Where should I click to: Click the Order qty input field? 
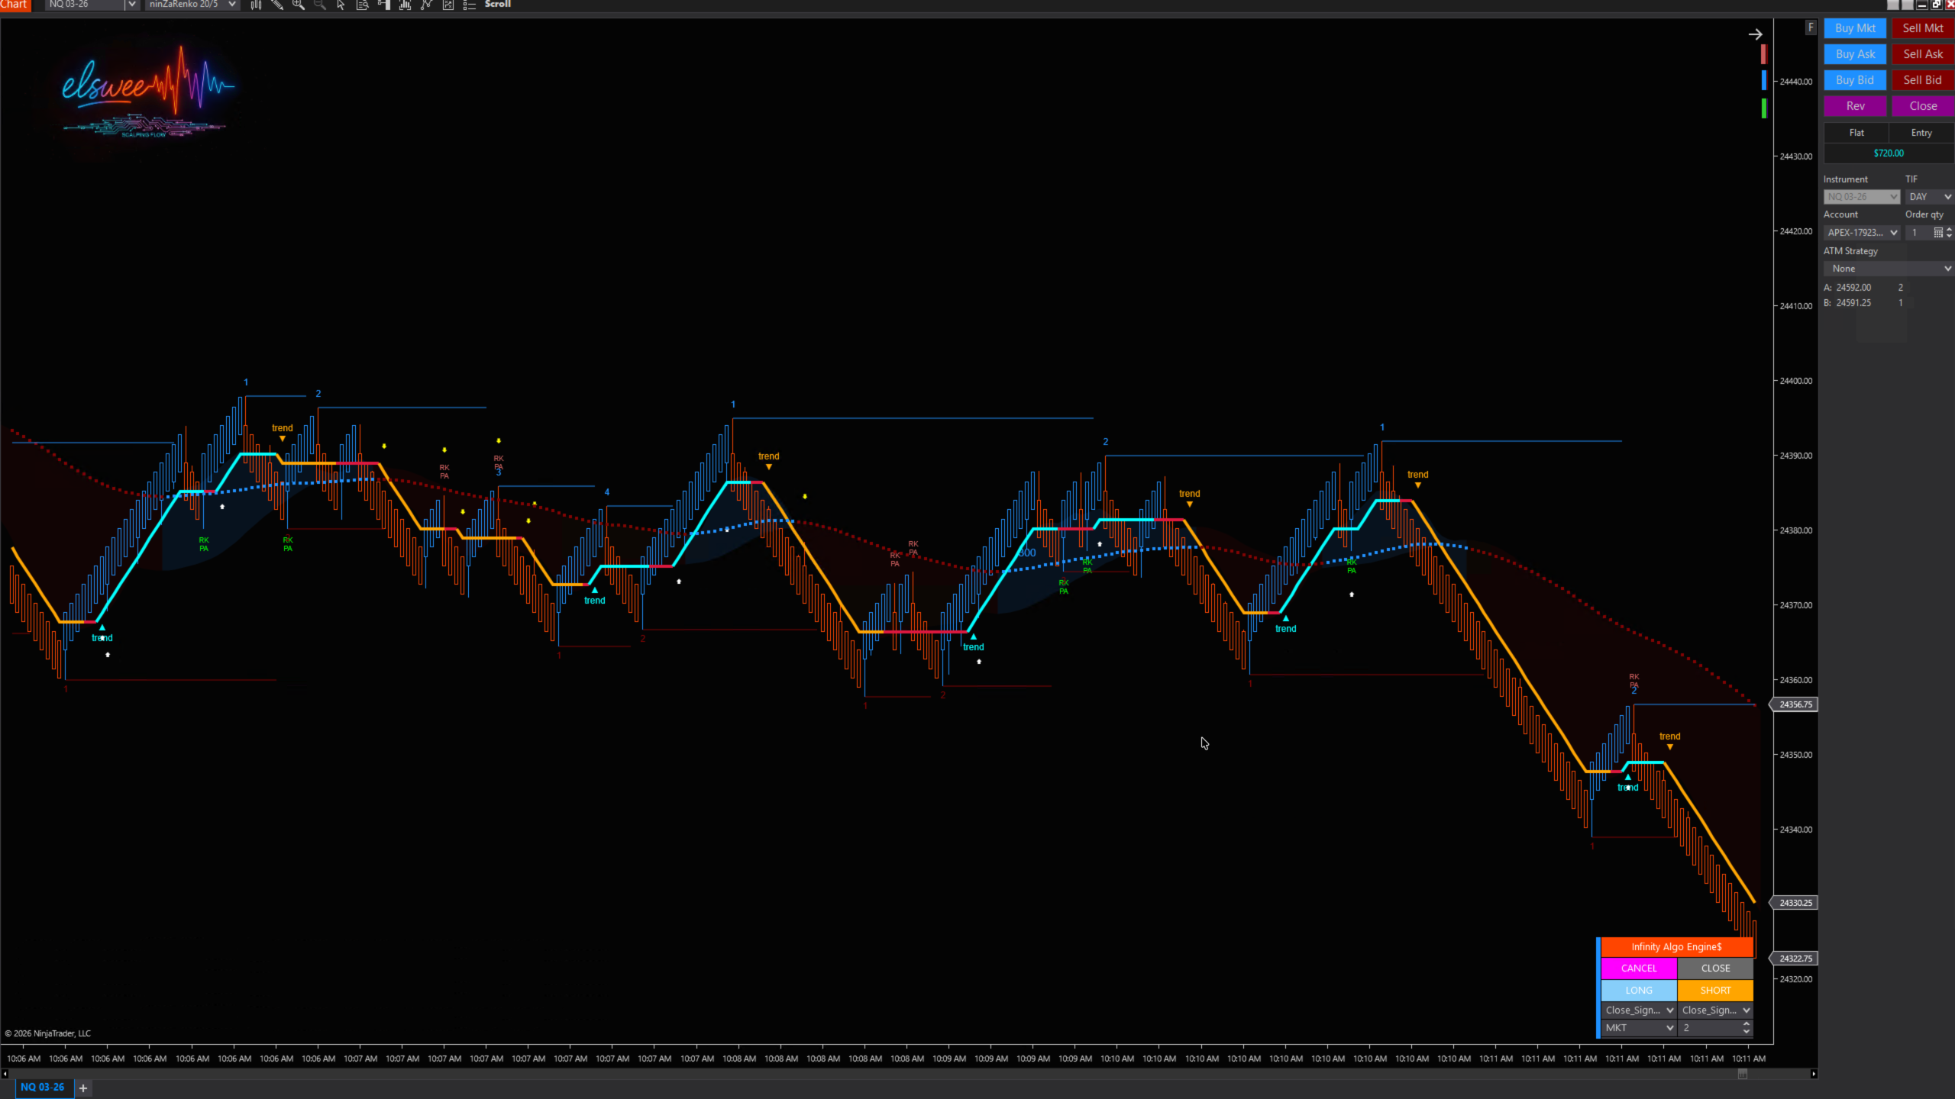(1919, 233)
